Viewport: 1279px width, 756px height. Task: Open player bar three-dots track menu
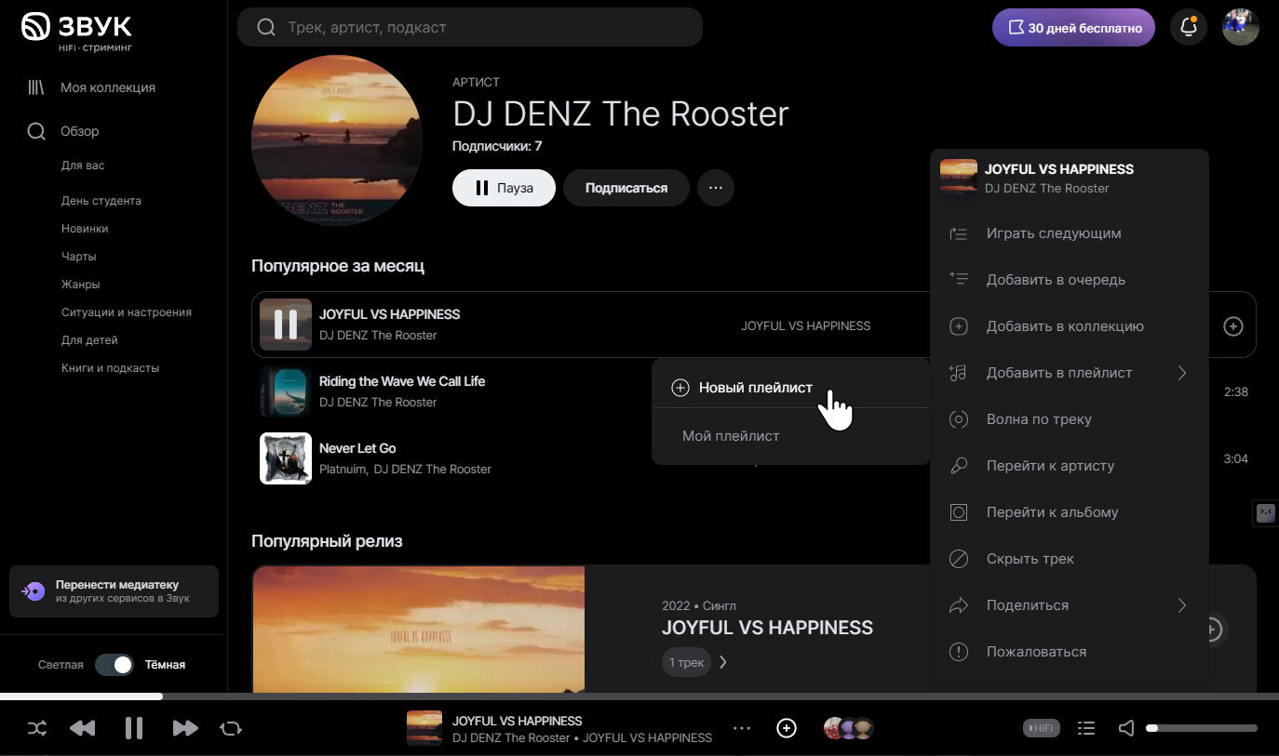click(742, 728)
